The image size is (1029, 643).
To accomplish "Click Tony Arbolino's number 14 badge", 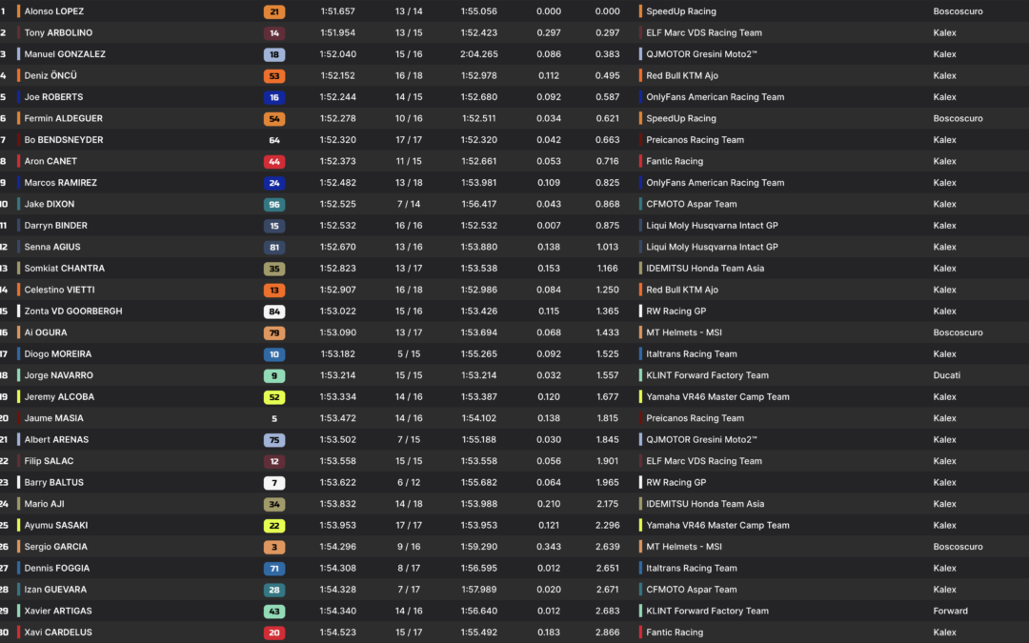I will tap(274, 32).
